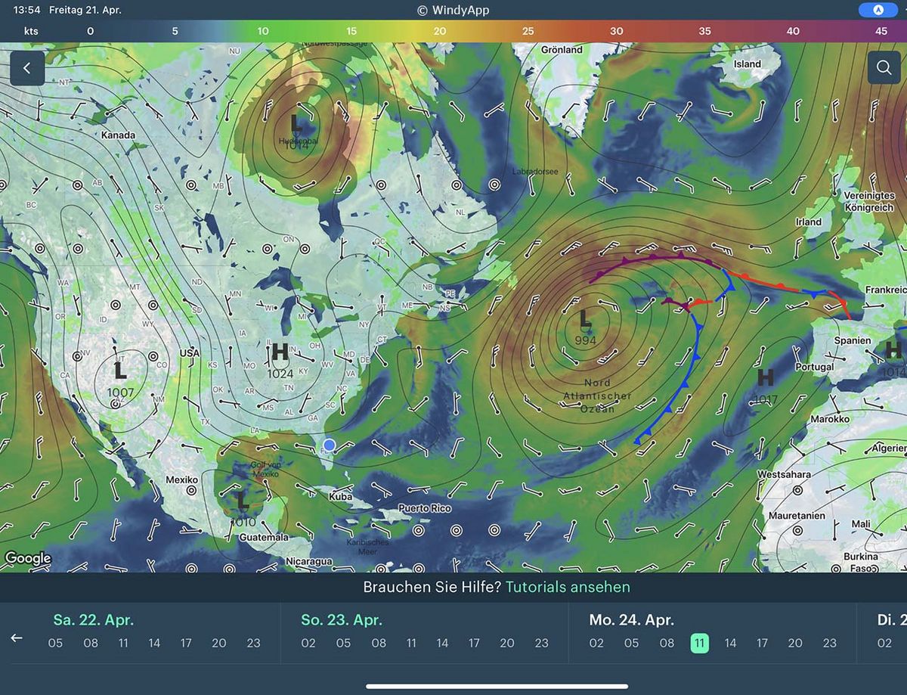Tap the Portugal map label
The height and width of the screenshot is (695, 907).
coord(814,367)
